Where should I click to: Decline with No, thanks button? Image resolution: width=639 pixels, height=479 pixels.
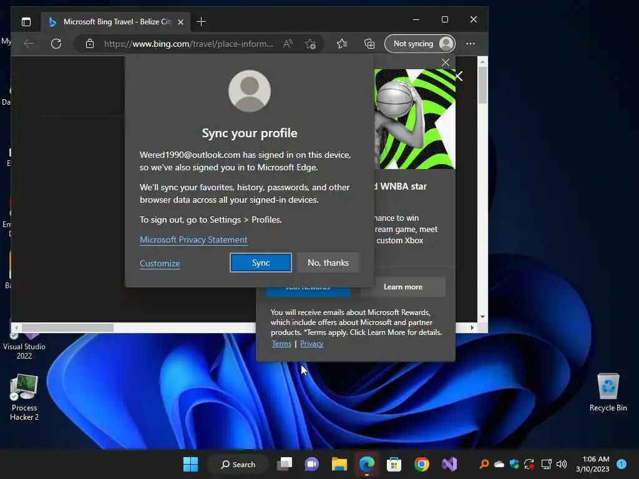coord(328,263)
